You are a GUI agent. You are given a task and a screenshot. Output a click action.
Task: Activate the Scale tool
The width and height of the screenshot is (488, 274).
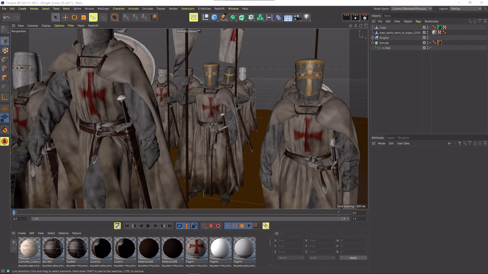click(x=83, y=17)
